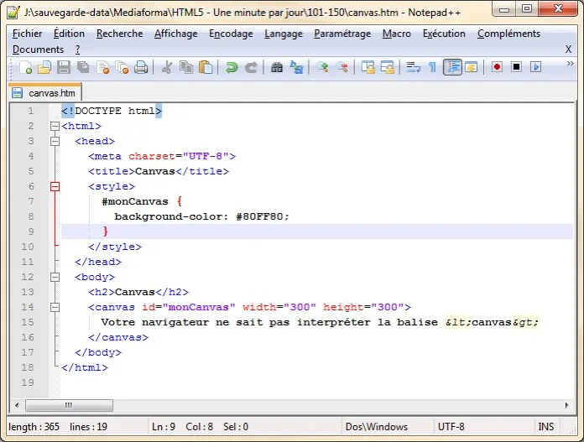This screenshot has height=442, width=584.
Task: Start macro recording with red circle icon
Action: click(497, 67)
